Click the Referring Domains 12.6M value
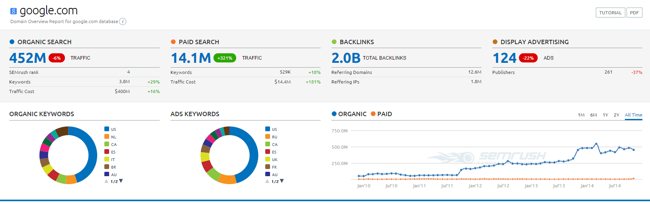 [x=475, y=72]
